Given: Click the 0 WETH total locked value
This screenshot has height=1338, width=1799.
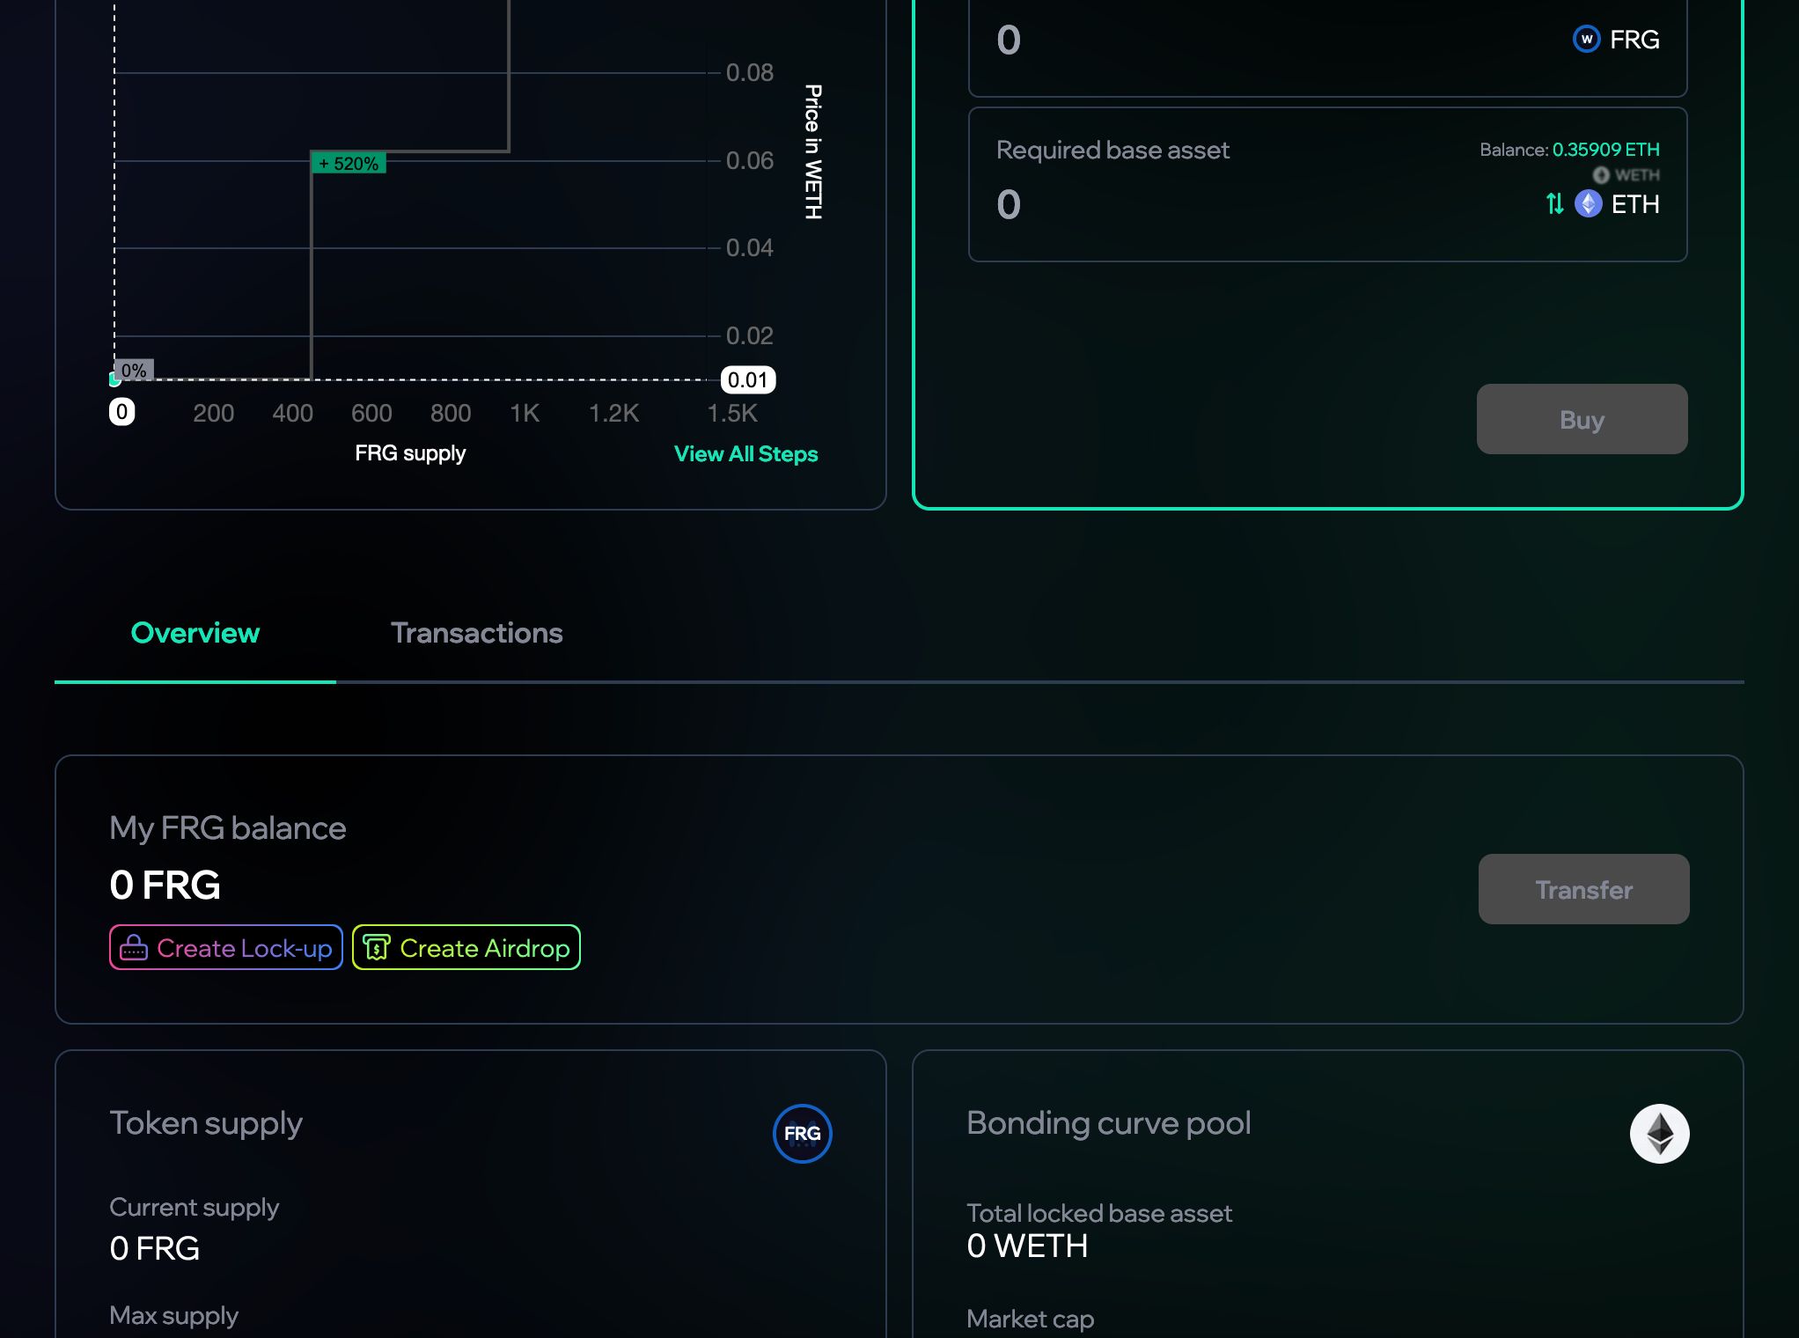Looking at the screenshot, I should pyautogui.click(x=1027, y=1246).
